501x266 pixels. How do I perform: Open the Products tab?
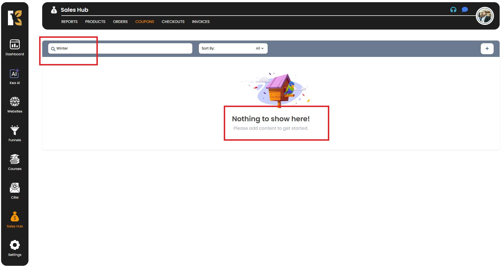(x=95, y=22)
